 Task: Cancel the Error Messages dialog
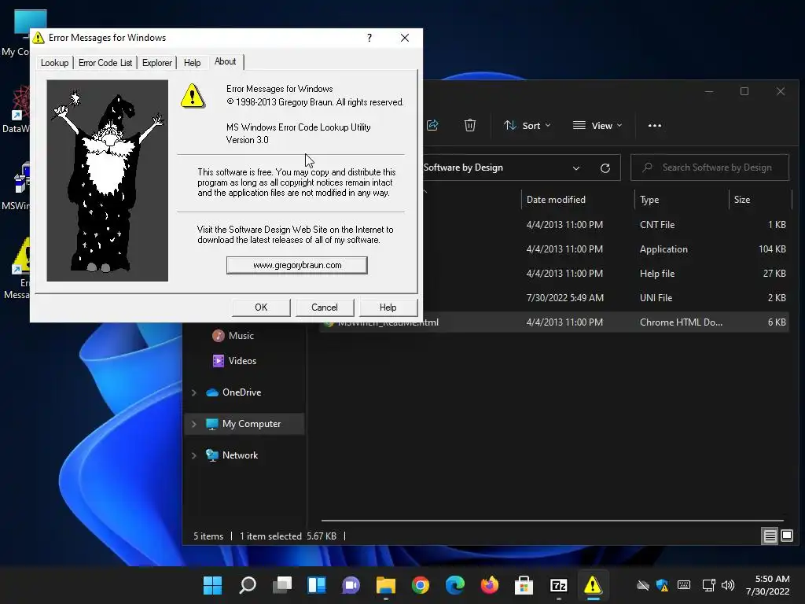(x=325, y=308)
